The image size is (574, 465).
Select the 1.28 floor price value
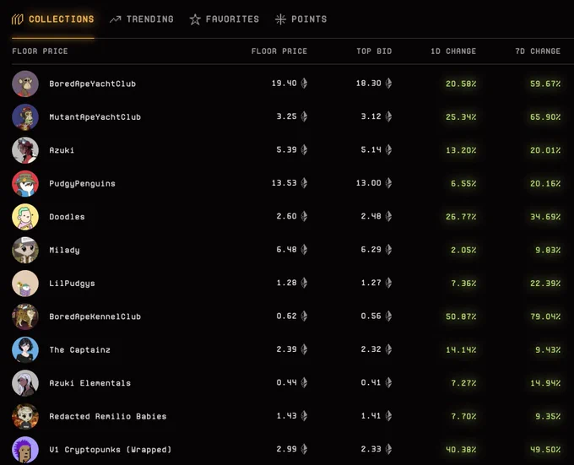coord(286,283)
